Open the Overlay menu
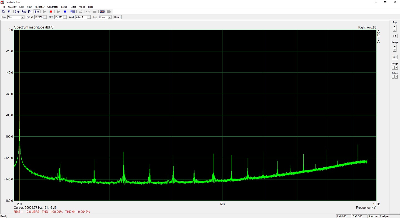 pyautogui.click(x=12, y=7)
